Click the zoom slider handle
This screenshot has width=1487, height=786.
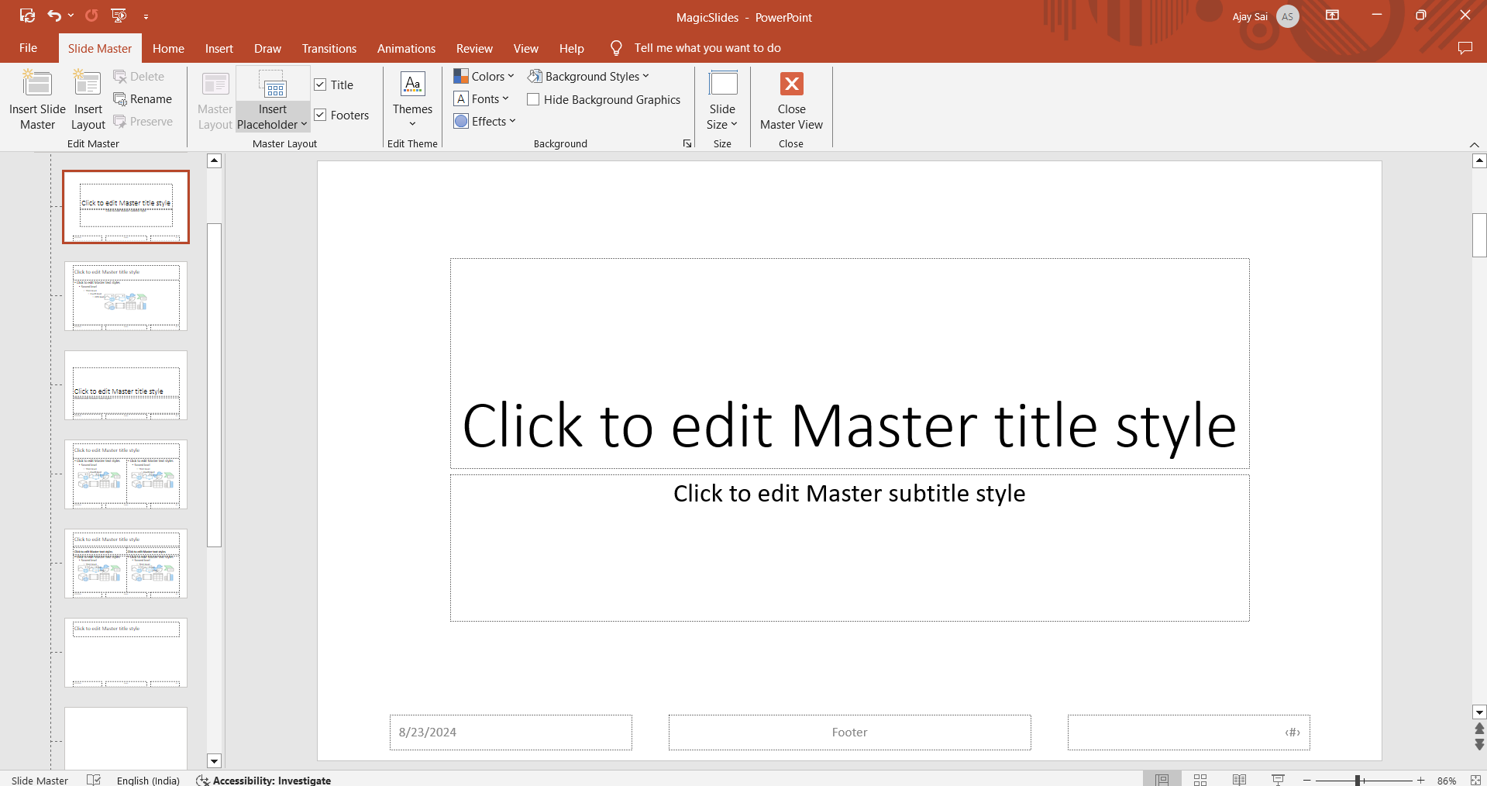pos(1358,781)
